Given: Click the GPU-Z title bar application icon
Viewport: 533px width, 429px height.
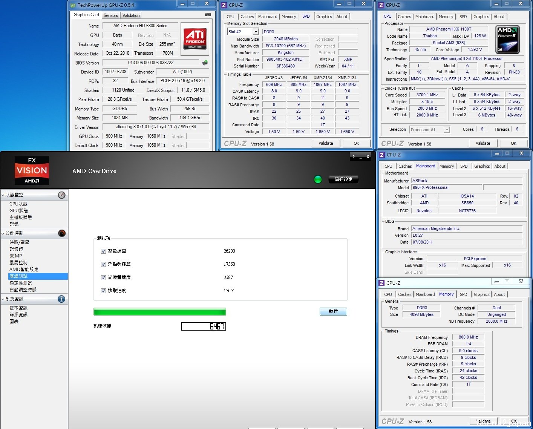Looking at the screenshot, I should tap(73, 5).
